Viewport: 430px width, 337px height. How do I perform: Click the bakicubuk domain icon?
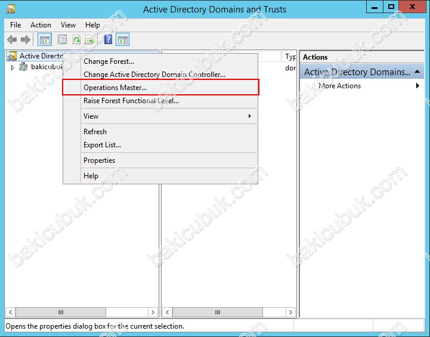(x=23, y=67)
